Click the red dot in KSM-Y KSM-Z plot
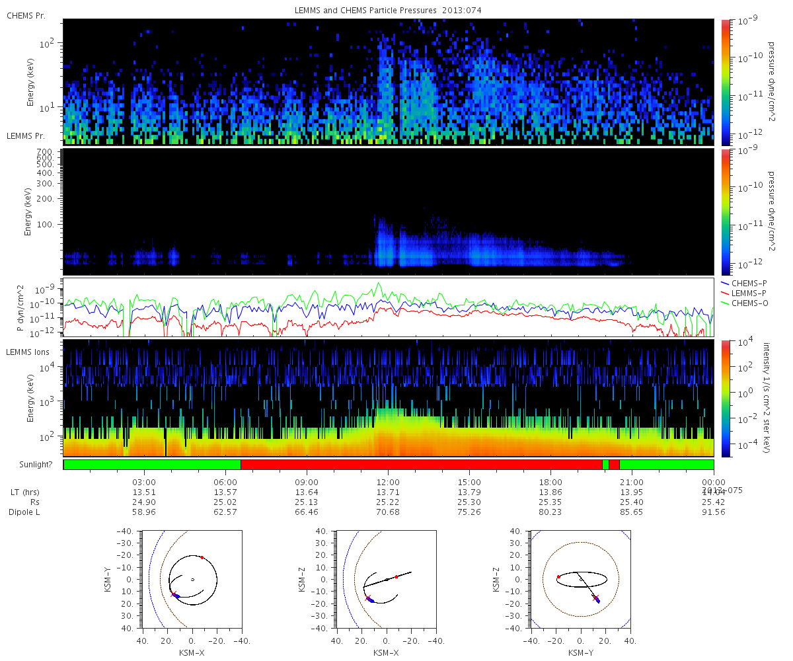 558,577
